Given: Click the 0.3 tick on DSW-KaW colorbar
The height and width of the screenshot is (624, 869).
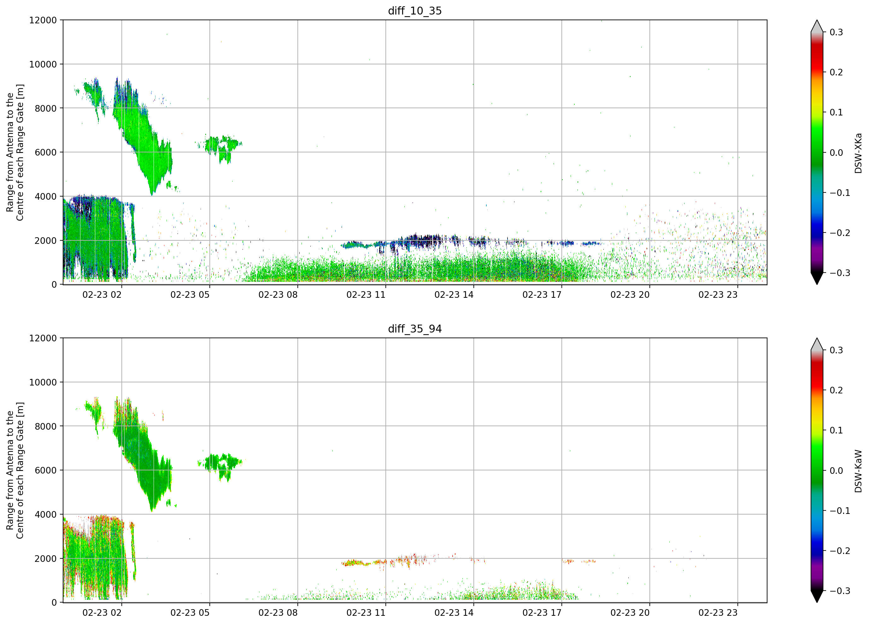Looking at the screenshot, I should click(x=836, y=350).
